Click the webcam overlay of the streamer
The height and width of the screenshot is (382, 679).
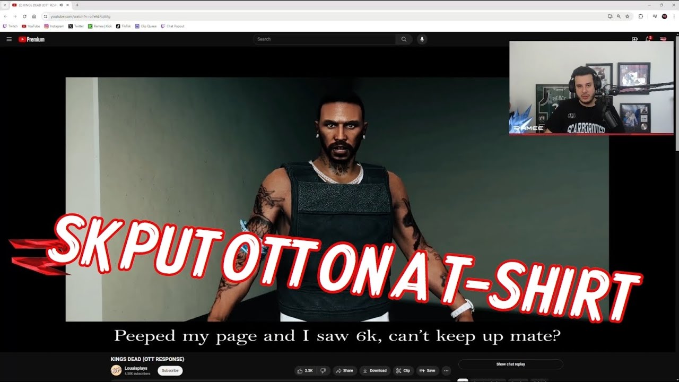(x=591, y=88)
